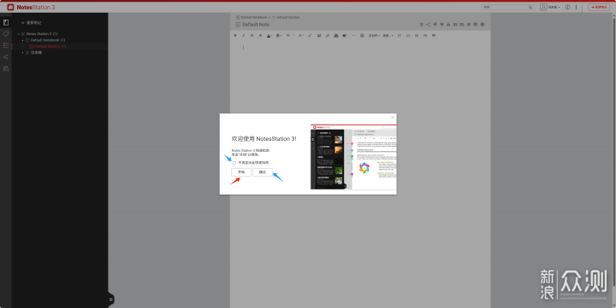The width and height of the screenshot is (616, 308).
Task: Open the user account dropdown
Action: point(554,7)
